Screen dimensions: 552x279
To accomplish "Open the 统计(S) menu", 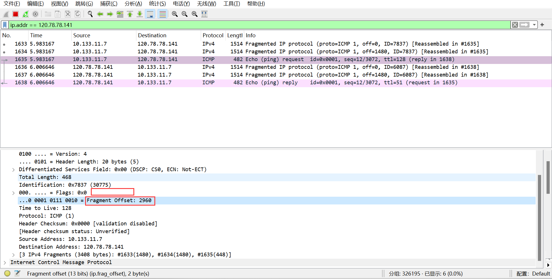I will pos(158,4).
